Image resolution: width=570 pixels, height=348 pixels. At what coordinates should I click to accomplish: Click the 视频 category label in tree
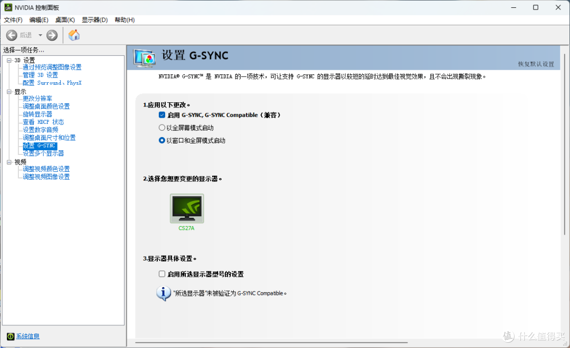(x=21, y=162)
